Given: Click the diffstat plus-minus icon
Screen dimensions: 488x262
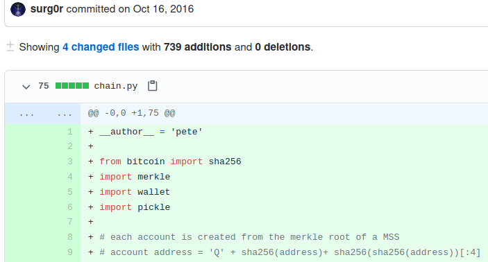Looking at the screenshot, I should pyautogui.click(x=10, y=46).
